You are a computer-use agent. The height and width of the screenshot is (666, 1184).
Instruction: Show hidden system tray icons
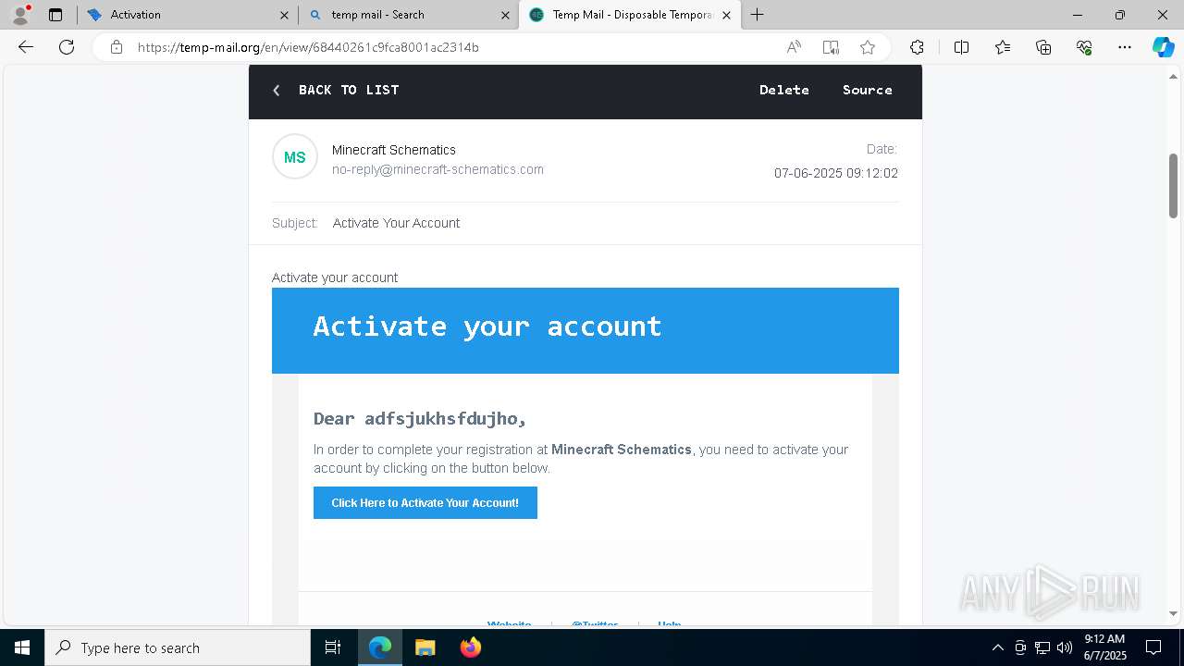pyautogui.click(x=997, y=647)
